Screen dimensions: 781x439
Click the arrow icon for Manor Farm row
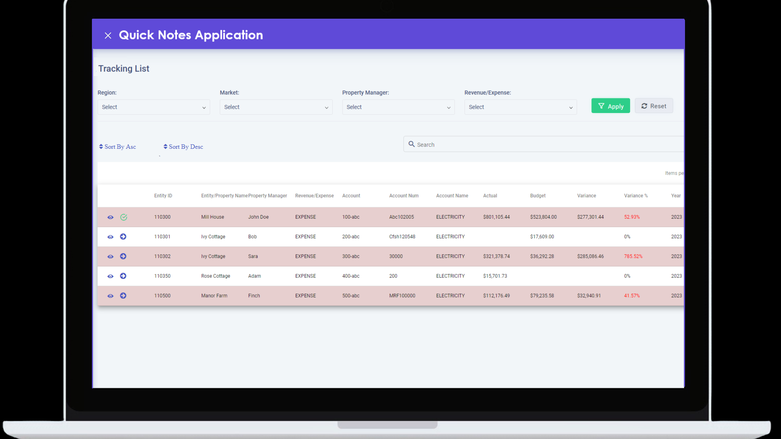[123, 296]
